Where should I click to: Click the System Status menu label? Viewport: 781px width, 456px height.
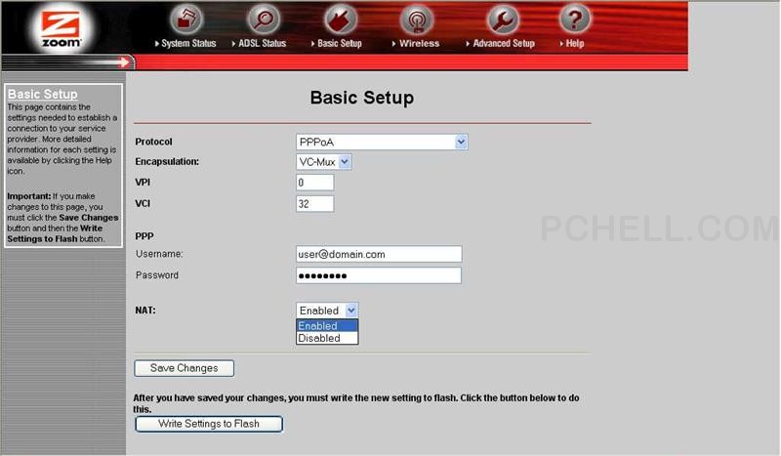point(188,44)
